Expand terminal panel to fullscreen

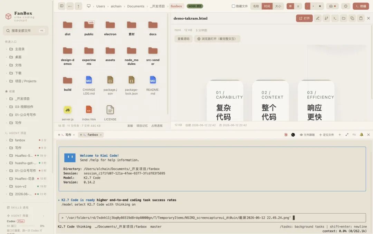pos(347,135)
